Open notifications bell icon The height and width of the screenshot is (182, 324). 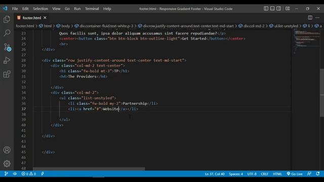pyautogui.click(x=318, y=174)
